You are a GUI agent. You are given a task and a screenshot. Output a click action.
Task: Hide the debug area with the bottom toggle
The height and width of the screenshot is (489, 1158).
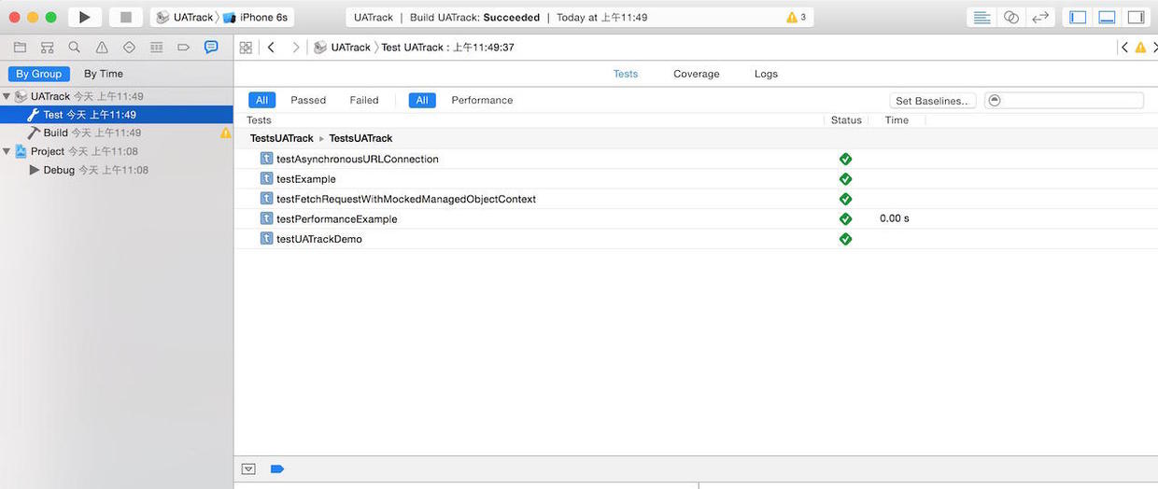(x=248, y=468)
